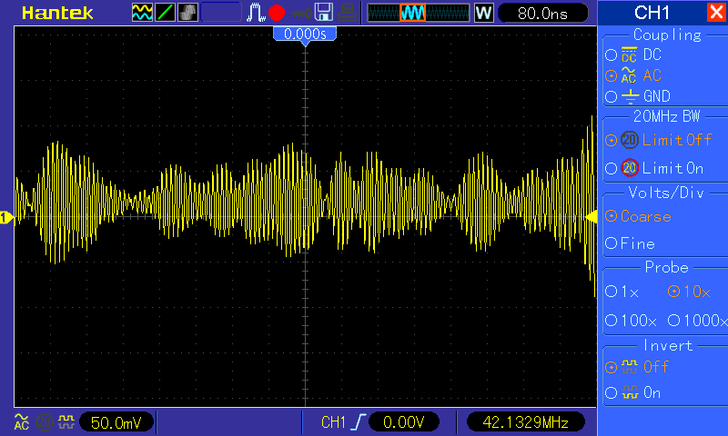
Task: Click the 80.0ns timebase readout
Action: [542, 14]
